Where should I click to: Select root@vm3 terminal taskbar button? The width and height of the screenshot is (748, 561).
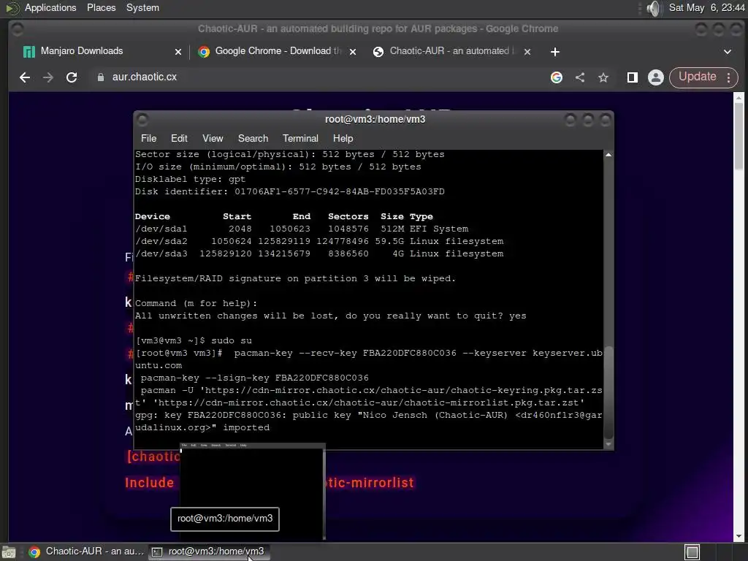209,552
